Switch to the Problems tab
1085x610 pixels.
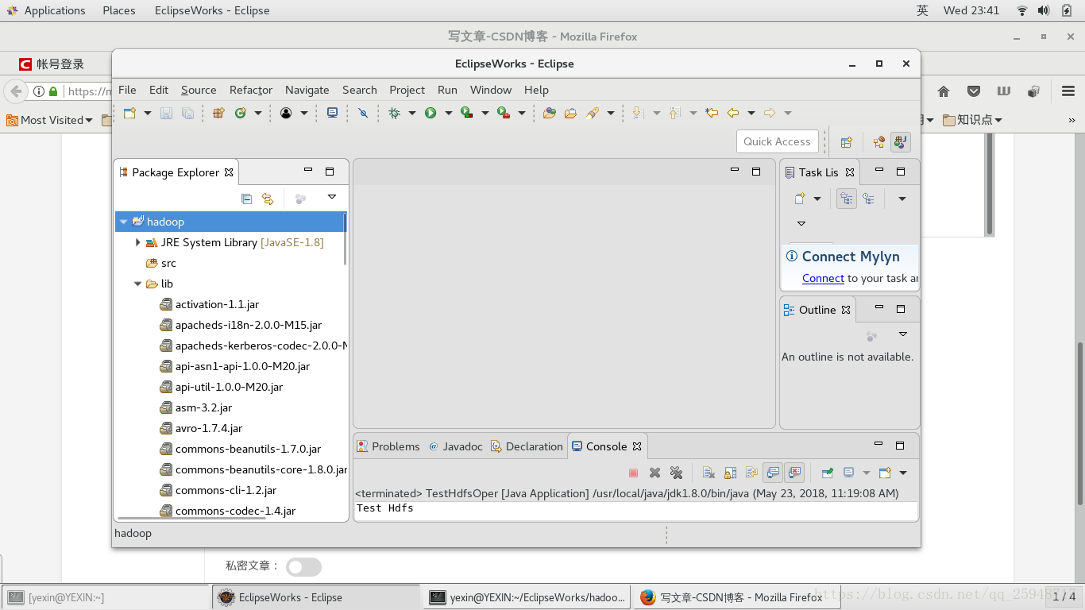click(388, 446)
